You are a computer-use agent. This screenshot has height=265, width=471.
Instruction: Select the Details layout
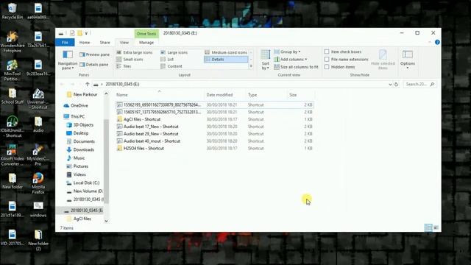pos(226,60)
